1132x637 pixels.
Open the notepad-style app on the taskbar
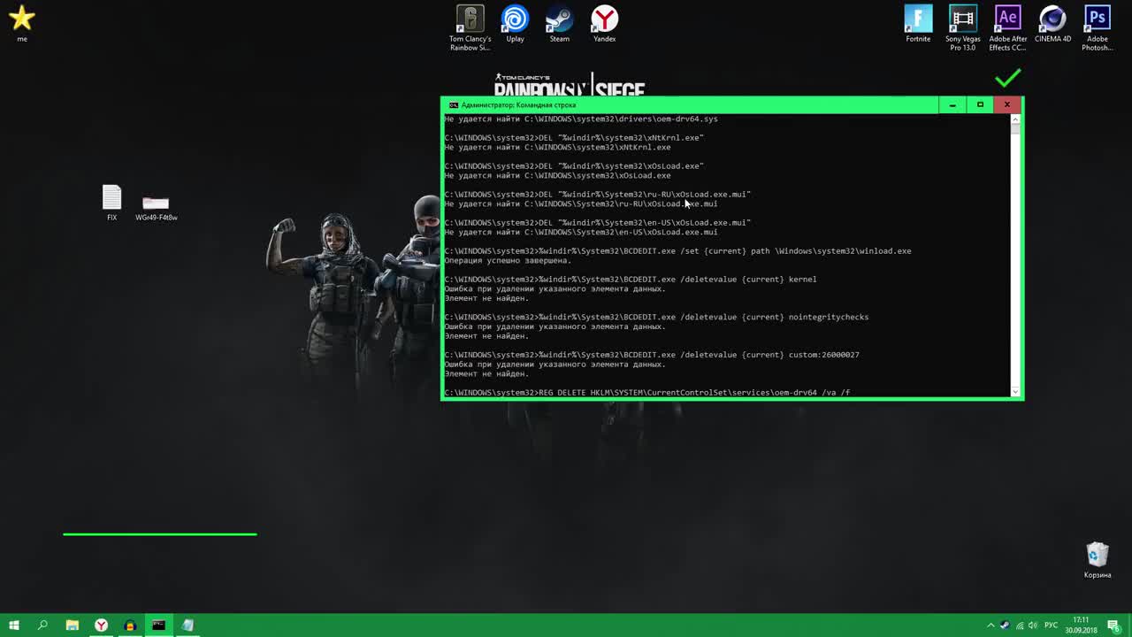[187, 625]
